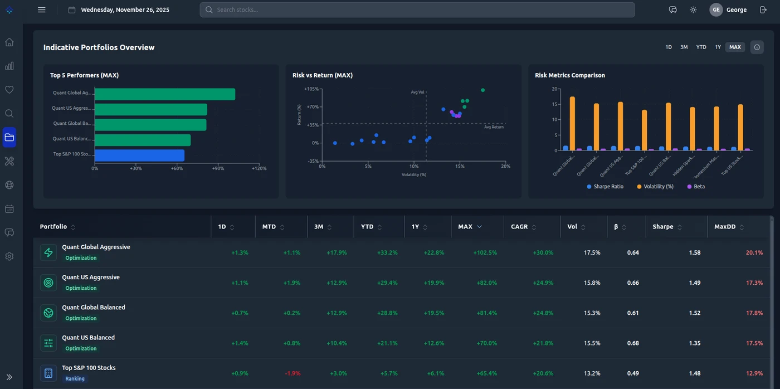This screenshot has width=780, height=389.
Task: Open the Quant Global Aggressive portfolio
Action: coord(96,247)
